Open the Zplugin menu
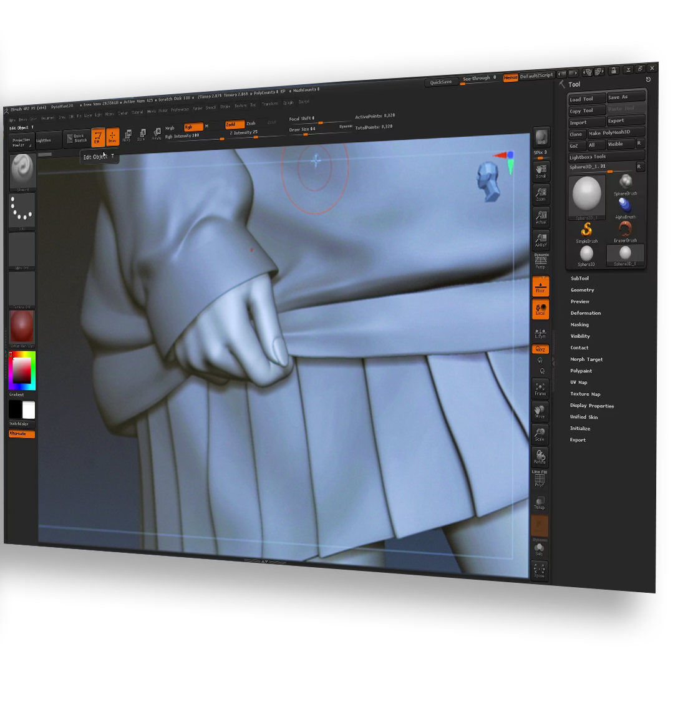 point(288,102)
